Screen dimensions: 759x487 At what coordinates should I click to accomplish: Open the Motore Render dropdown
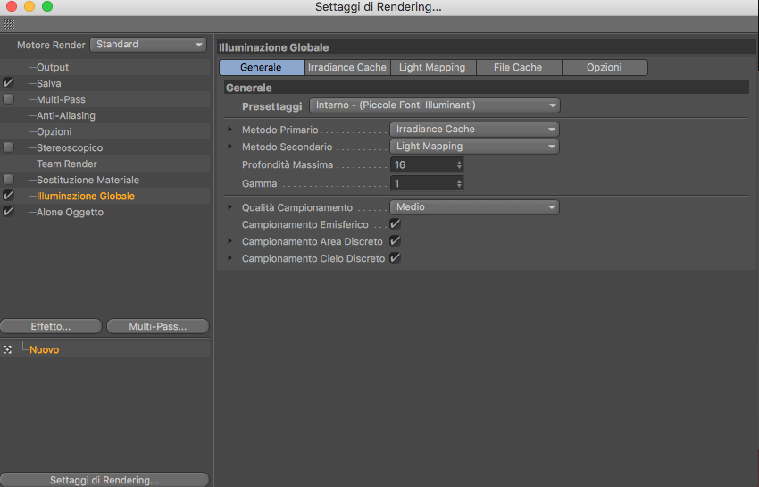click(x=148, y=45)
